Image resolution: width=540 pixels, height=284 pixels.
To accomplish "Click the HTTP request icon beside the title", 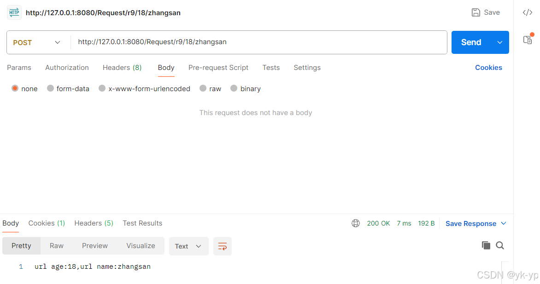I will [x=14, y=13].
